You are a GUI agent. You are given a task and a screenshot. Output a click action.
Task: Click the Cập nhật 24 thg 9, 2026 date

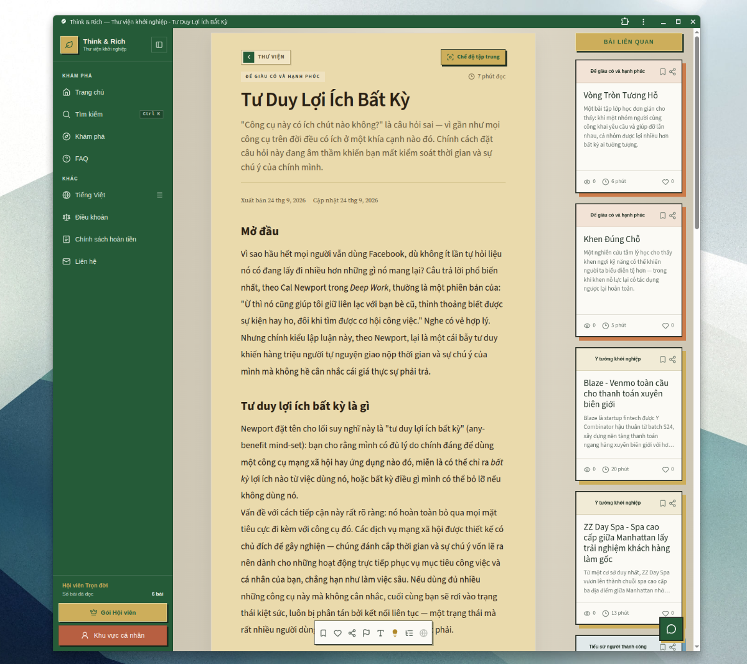[x=345, y=200]
